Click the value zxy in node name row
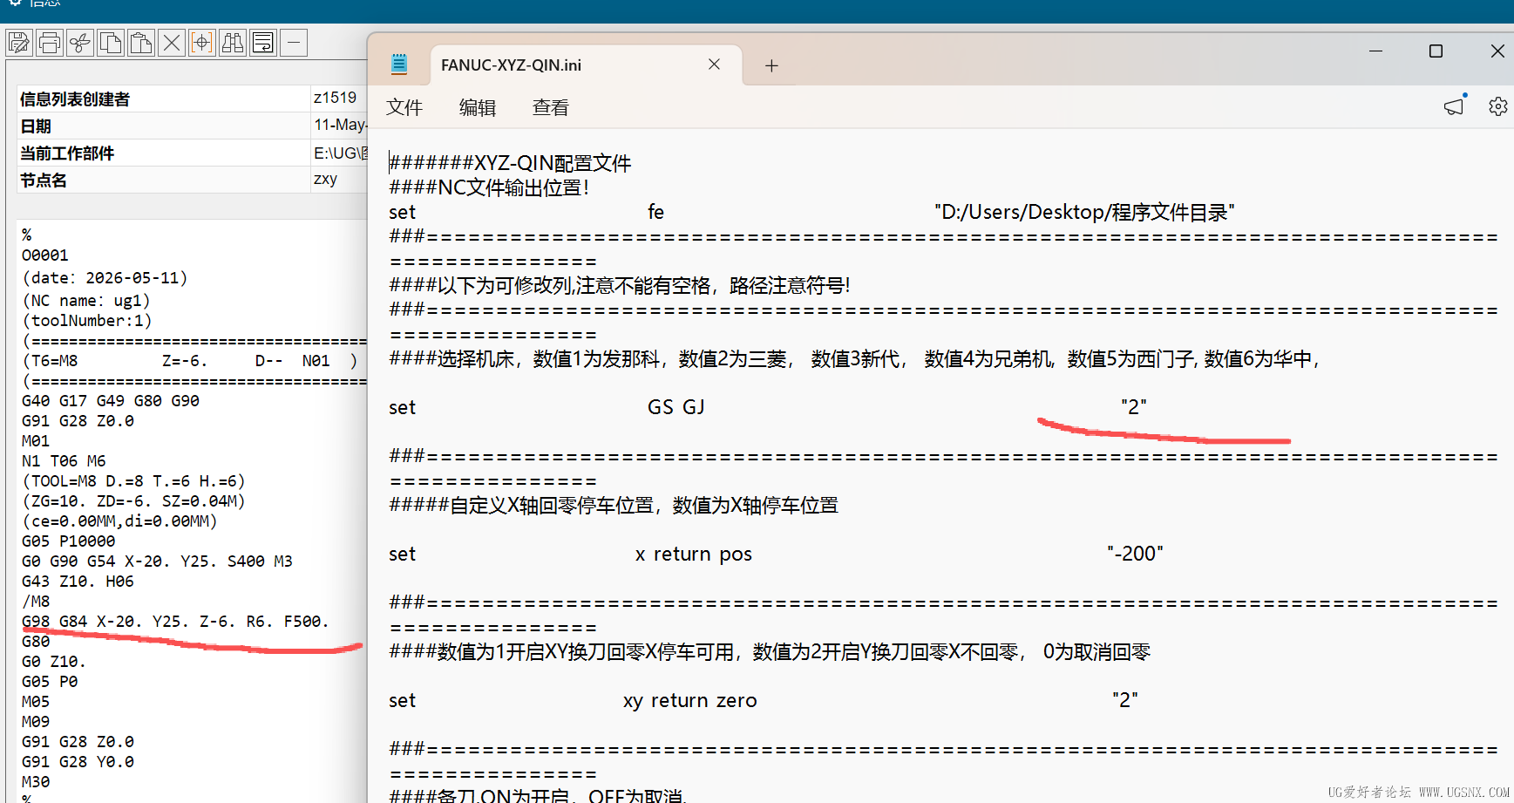The image size is (1514, 803). click(325, 179)
